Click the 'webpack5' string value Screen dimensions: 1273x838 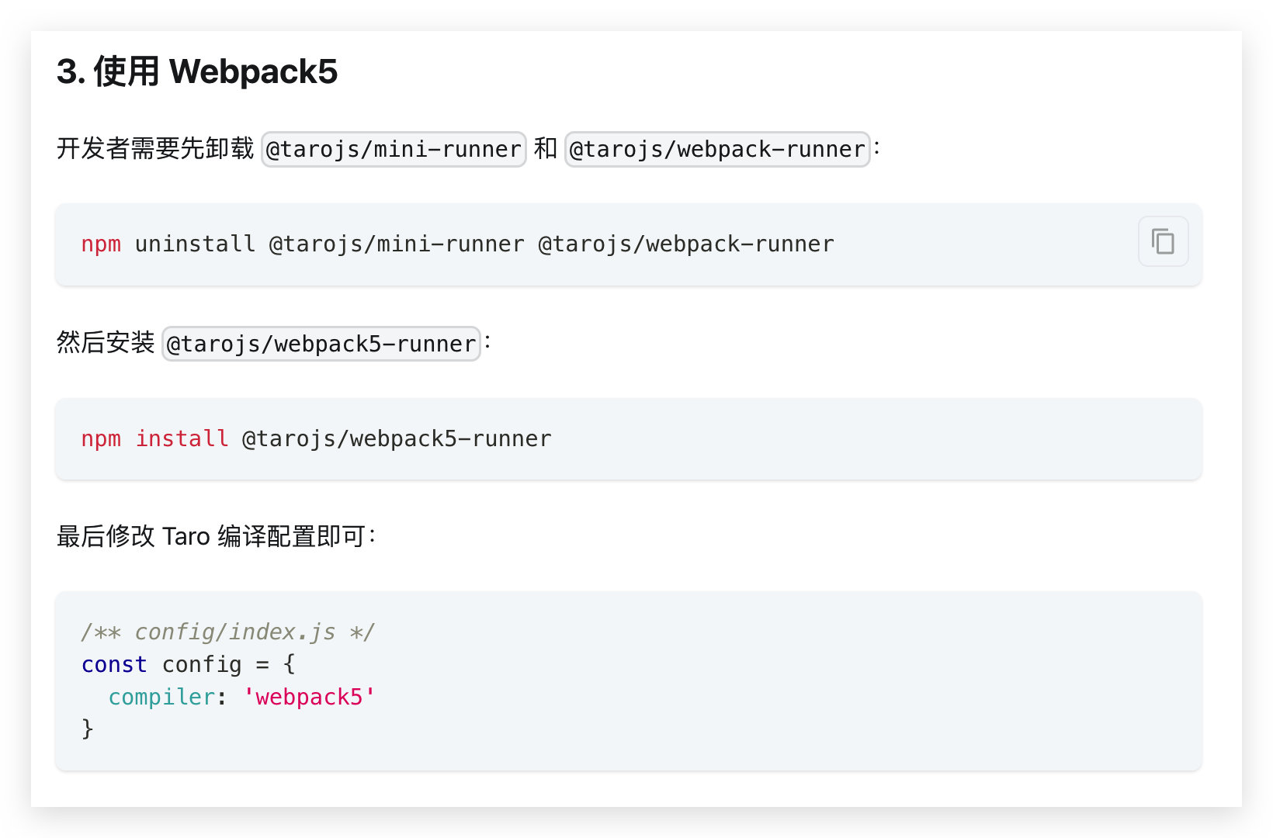[x=309, y=698]
